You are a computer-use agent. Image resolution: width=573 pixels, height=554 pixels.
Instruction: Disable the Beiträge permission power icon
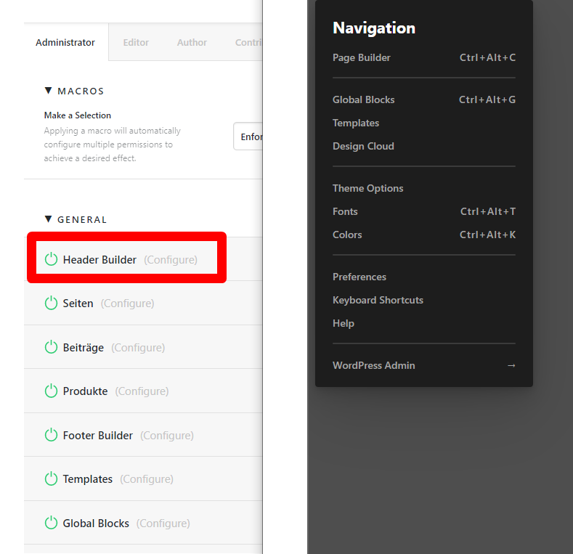tap(51, 348)
